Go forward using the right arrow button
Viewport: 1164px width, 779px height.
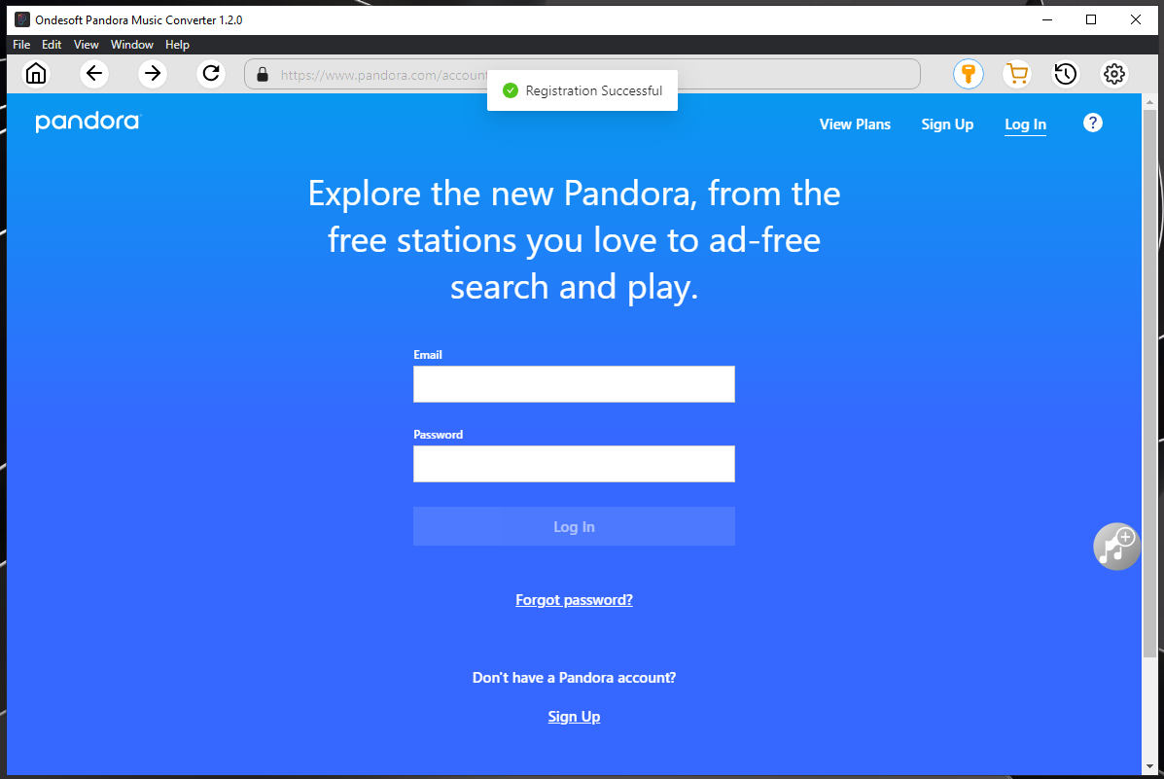click(153, 74)
